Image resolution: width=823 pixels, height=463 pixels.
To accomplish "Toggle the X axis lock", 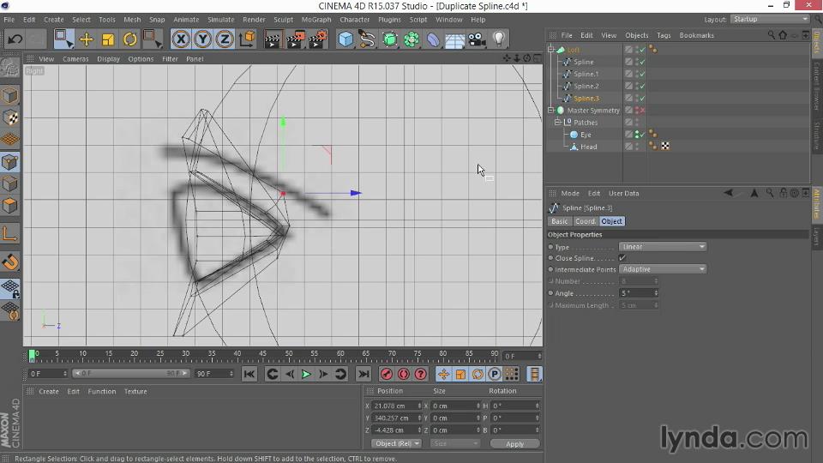I will point(181,39).
